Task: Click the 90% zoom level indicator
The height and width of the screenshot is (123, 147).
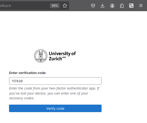Action: pyautogui.click(x=55, y=6)
